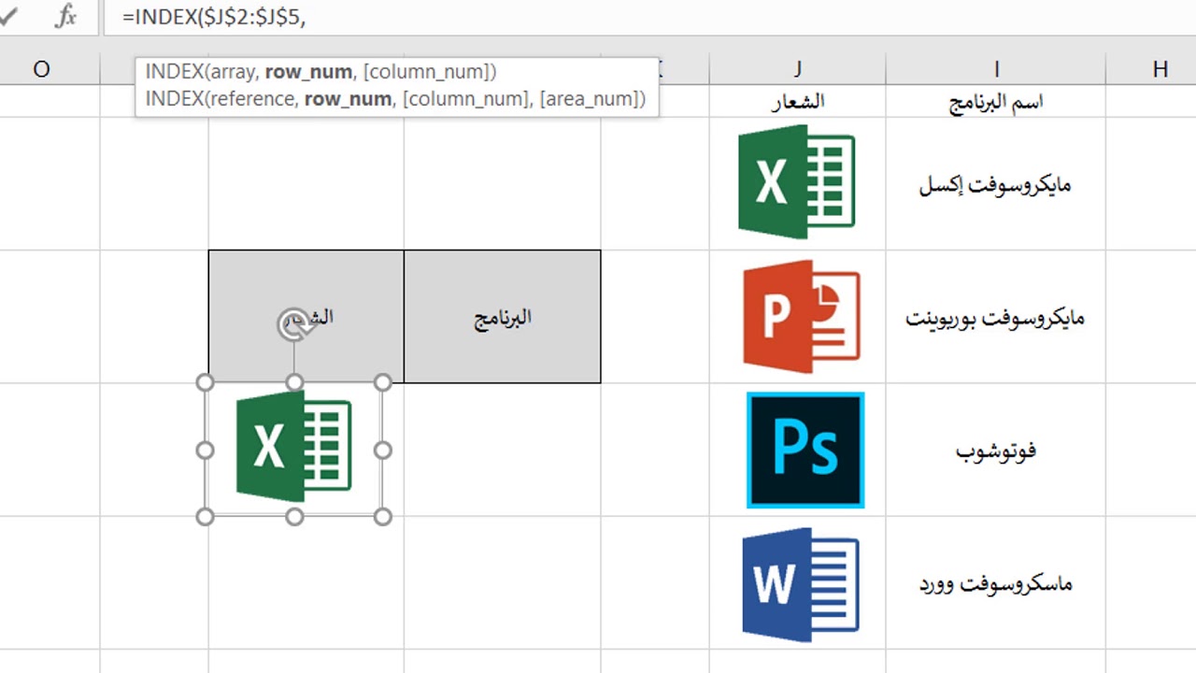Select column H header
This screenshot has height=673, width=1196.
coord(1160,68)
